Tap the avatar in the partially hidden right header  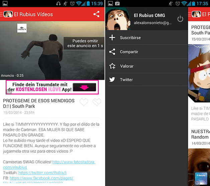tap(196, 14)
